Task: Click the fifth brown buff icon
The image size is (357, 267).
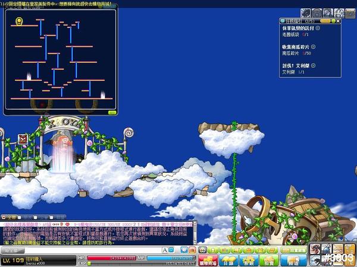Action: (350, 13)
